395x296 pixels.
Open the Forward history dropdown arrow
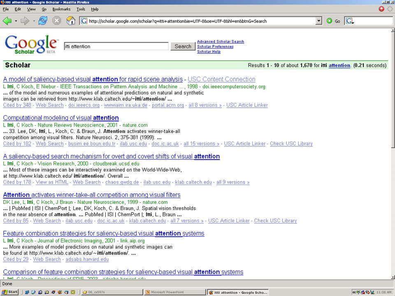pyautogui.click(x=34, y=21)
